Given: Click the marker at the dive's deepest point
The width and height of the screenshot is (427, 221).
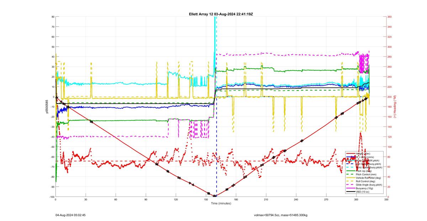Looking at the screenshot, I should click(x=215, y=196).
